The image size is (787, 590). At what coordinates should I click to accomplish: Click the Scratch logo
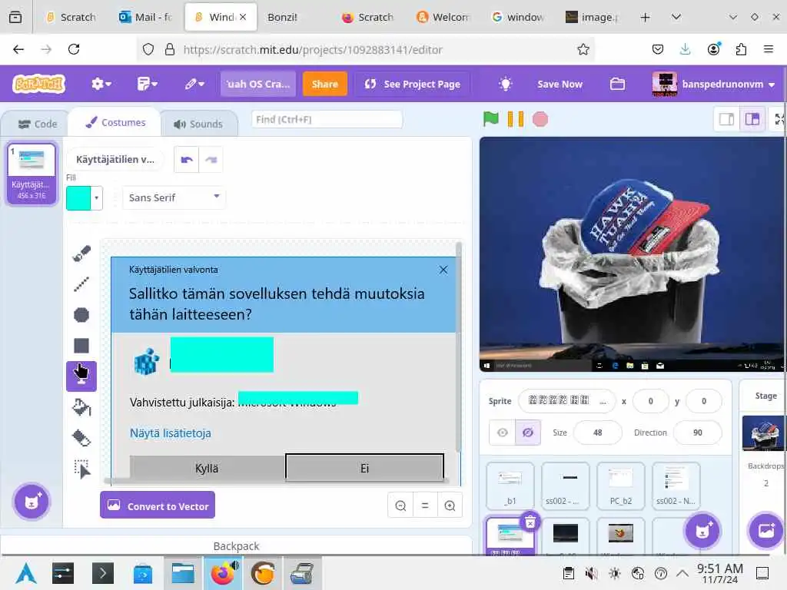coord(39,84)
